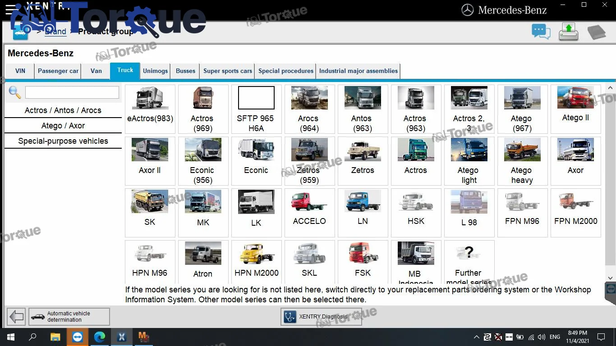Select the HPN M96 series

150,262
